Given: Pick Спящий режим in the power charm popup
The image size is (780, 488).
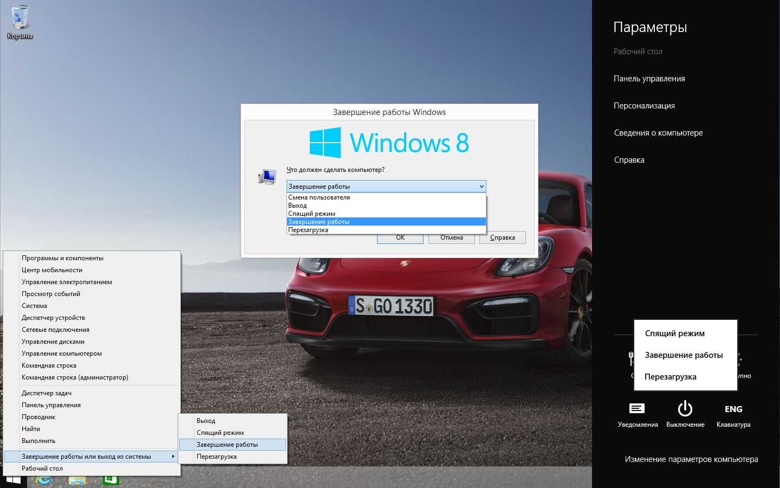Looking at the screenshot, I should pyautogui.click(x=674, y=333).
